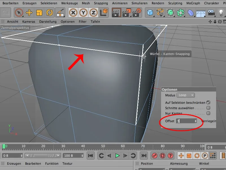Open the Modus Loop dropdown
This screenshot has width=226, height=170.
pos(186,95)
